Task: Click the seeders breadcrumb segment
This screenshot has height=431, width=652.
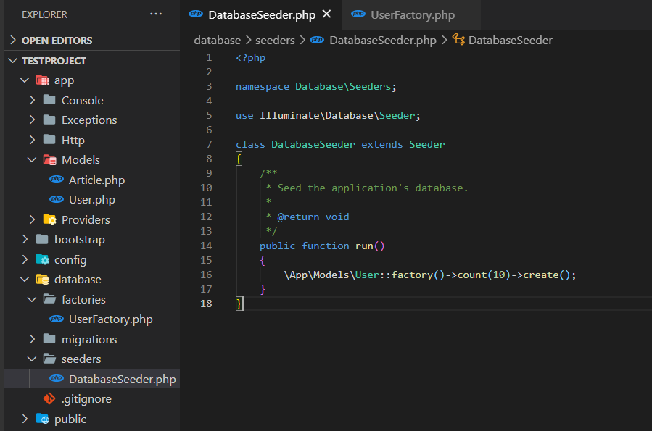Action: [x=275, y=41]
